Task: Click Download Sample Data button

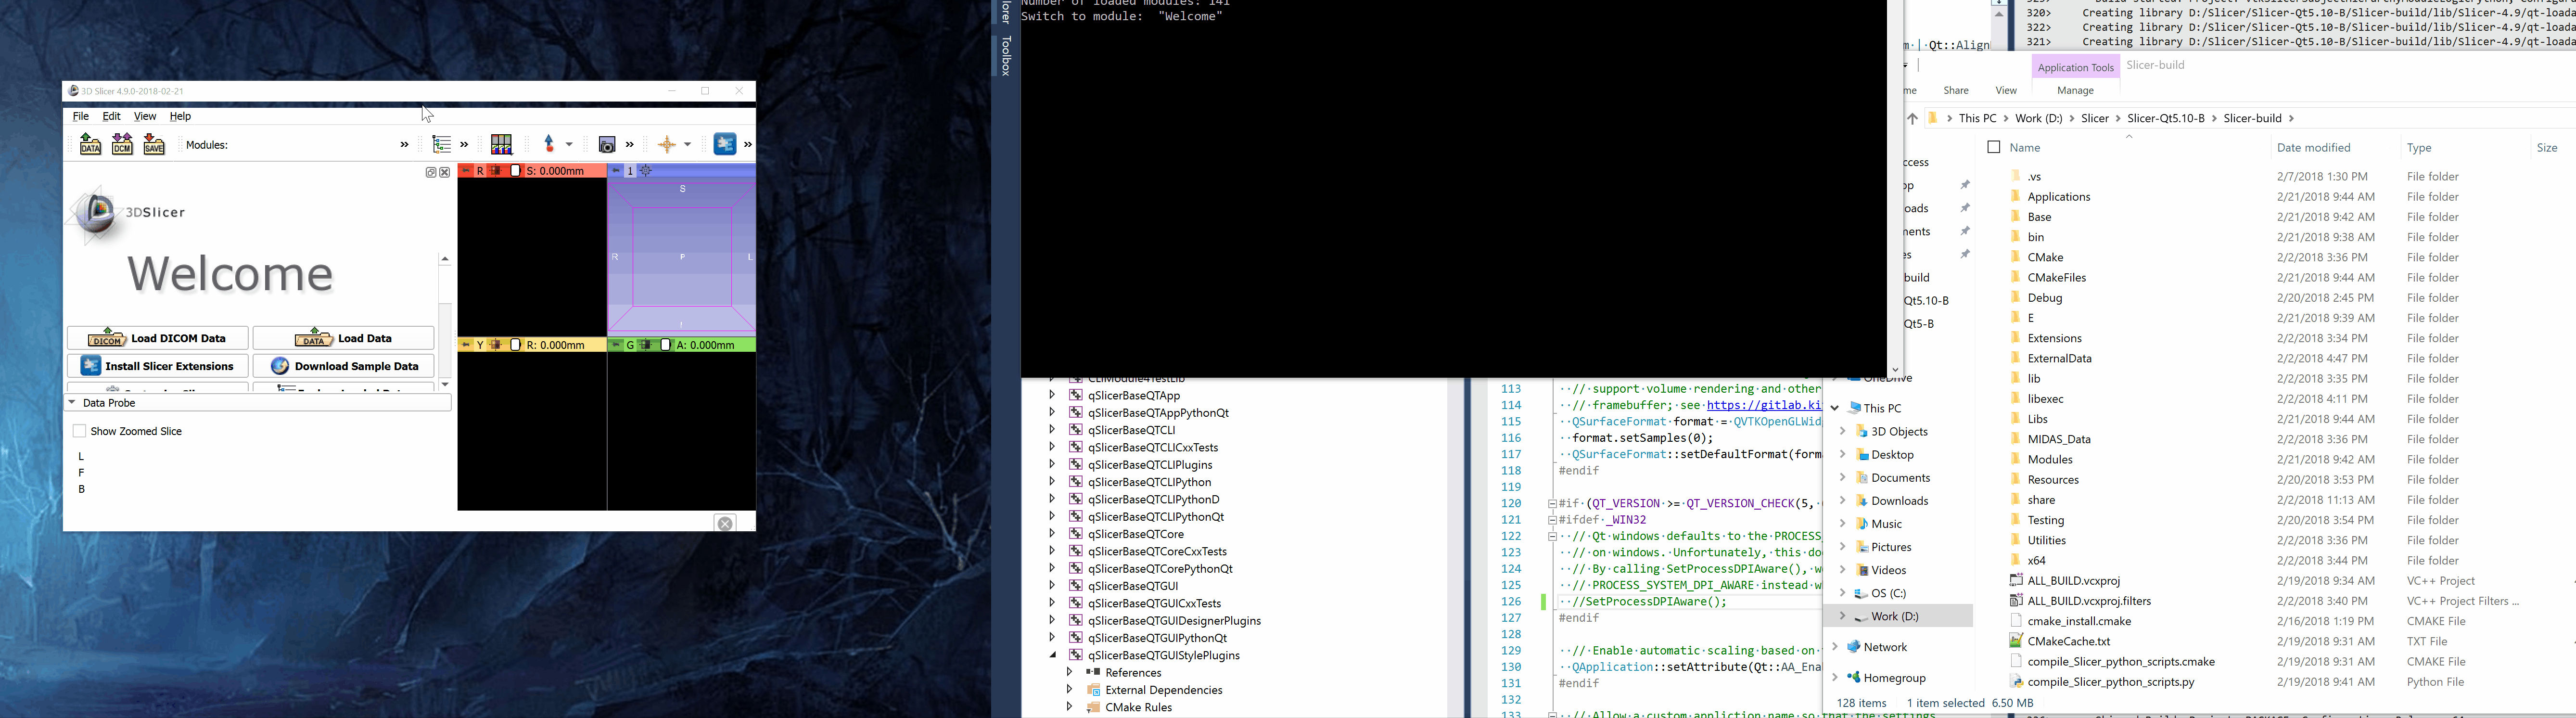Action: 344,366
